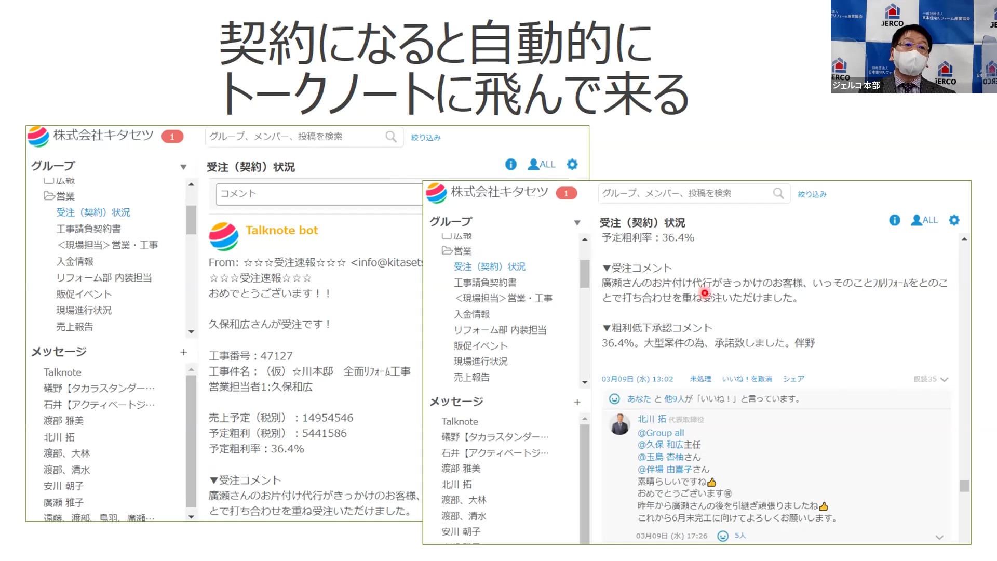The width and height of the screenshot is (997, 561).
Task: Click the smiley reaction icon next to 5人
Action: (723, 536)
